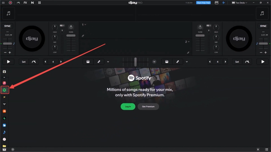Click the left deck FILTER knob
This screenshot has height=152, width=271.
coord(71,27)
